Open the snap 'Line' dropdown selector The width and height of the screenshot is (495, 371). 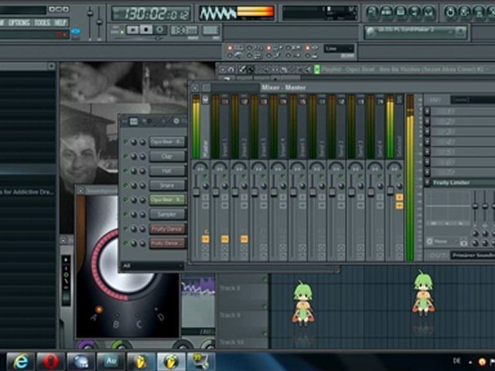click(x=340, y=49)
